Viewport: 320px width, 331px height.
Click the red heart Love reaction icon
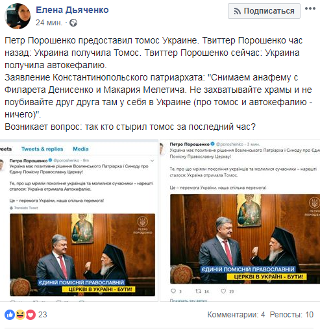[x=31, y=315]
